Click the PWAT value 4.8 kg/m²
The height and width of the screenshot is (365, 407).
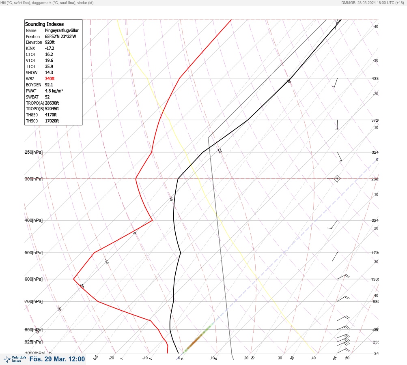pos(54,91)
